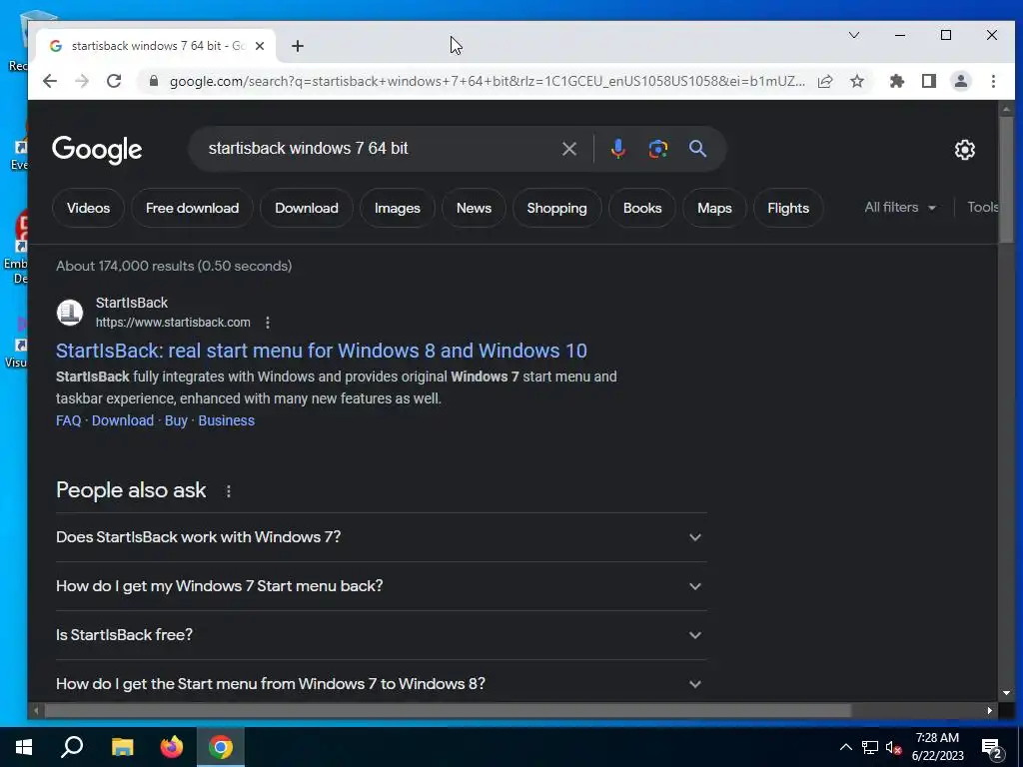This screenshot has width=1023, height=767.
Task: Open the All filters dropdown
Action: 900,208
